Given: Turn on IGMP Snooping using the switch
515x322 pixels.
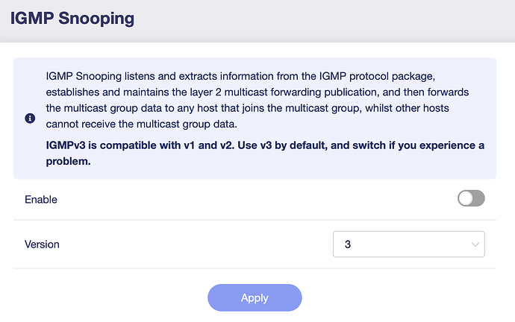Looking at the screenshot, I should coord(471,198).
